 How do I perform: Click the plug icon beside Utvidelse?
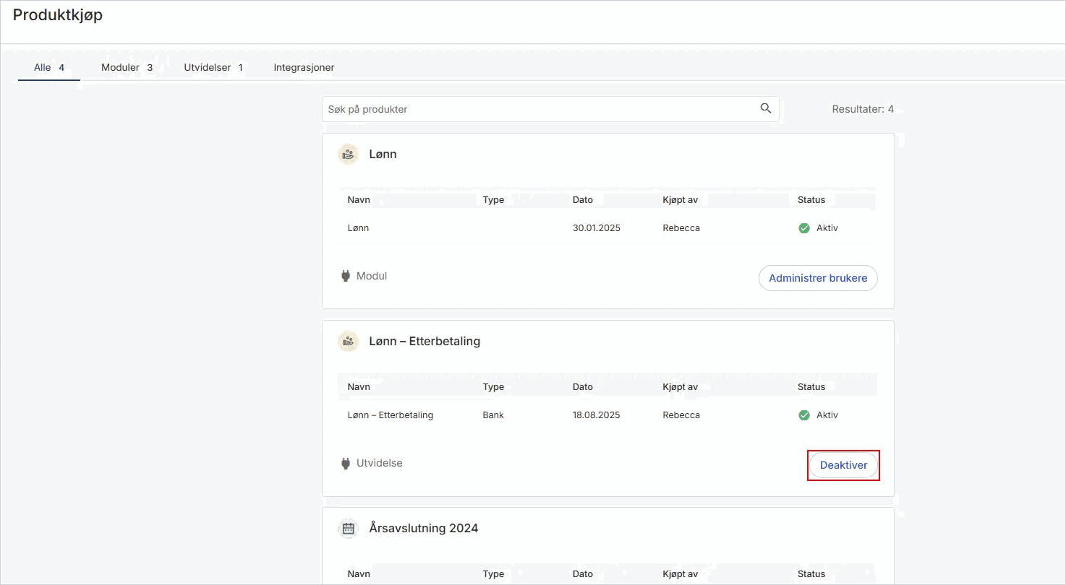pyautogui.click(x=346, y=463)
